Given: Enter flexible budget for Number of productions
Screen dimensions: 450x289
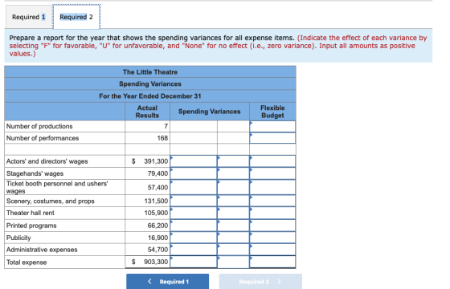Looking at the screenshot, I should [272, 126].
